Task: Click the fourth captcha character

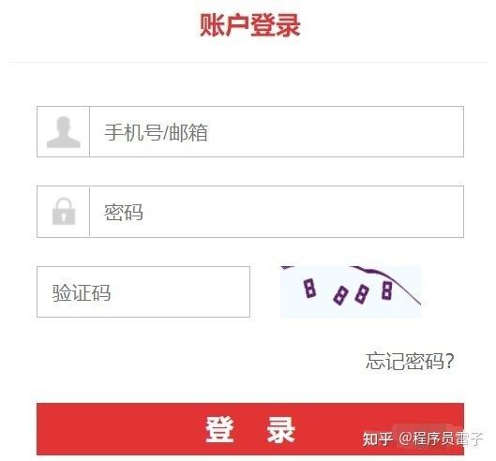Action: click(x=387, y=290)
